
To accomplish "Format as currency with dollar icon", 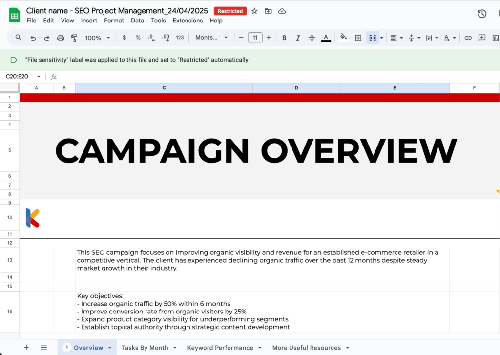I will pos(124,38).
